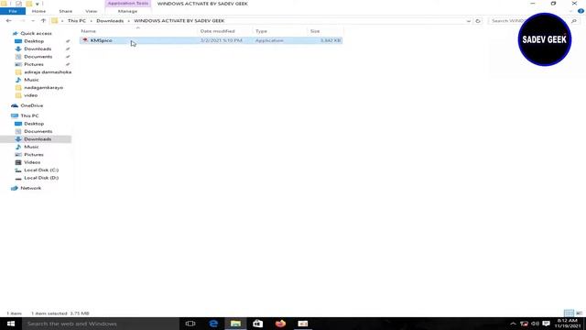Click File Explorer taskbar icon
Viewport: 586px width, 330px height.
[235, 324]
